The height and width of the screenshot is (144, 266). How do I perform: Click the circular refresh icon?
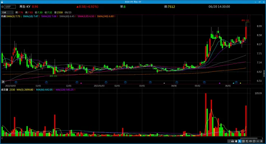coord(254,141)
